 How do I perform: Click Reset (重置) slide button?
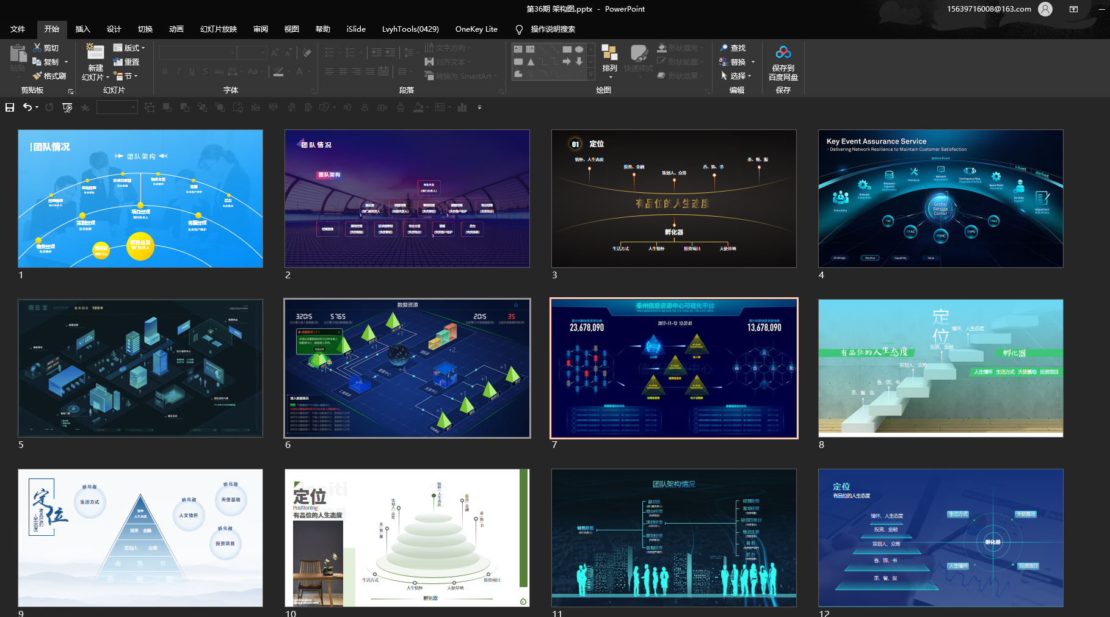126,62
